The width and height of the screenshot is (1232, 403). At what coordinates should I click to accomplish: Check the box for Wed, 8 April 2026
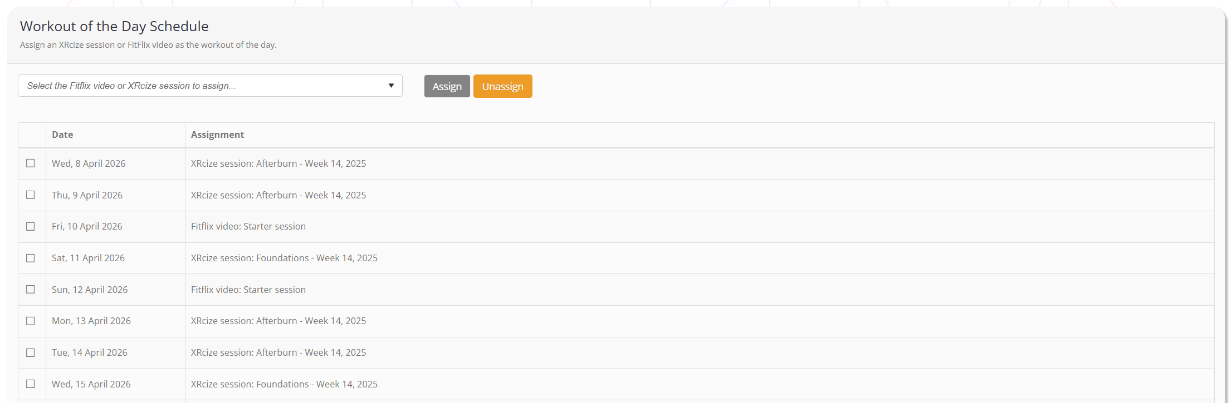[x=31, y=163]
